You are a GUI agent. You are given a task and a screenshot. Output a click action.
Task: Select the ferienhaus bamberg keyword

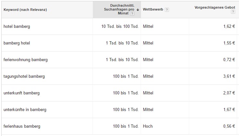[x=22, y=126]
